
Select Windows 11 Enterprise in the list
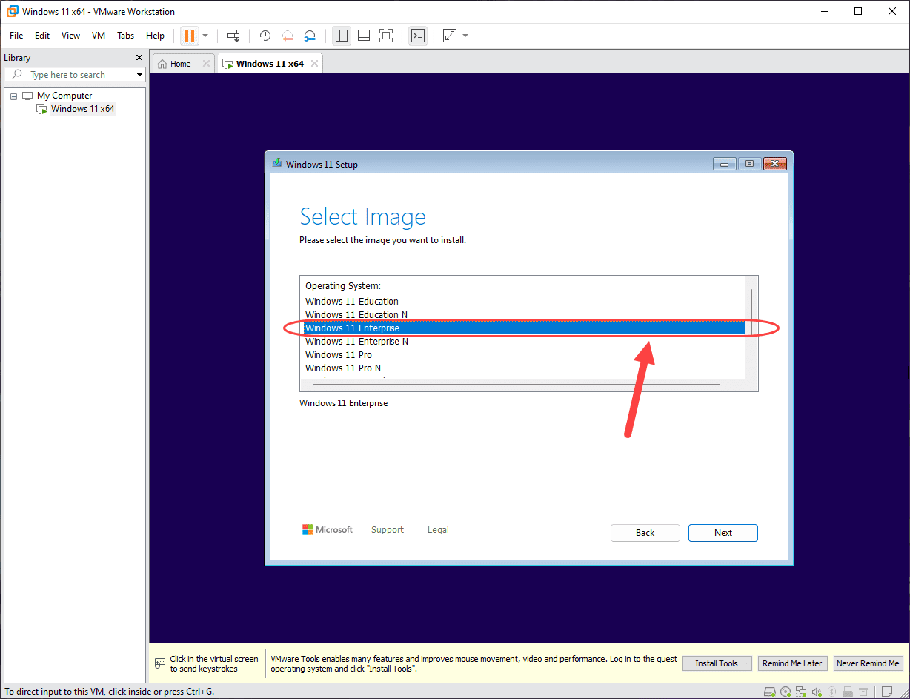click(x=525, y=328)
